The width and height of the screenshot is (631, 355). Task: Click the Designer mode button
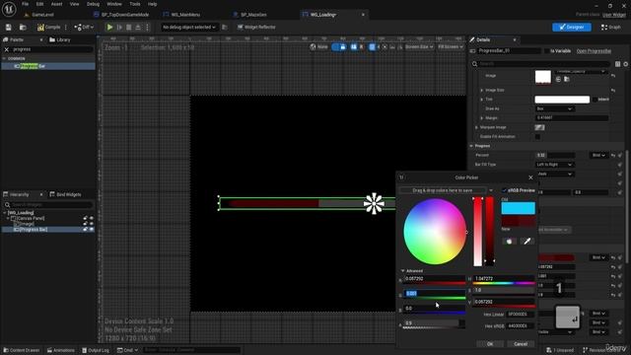(572, 27)
